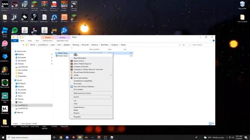
Task: Click the Search Roblox field
Action: pos(200,45)
